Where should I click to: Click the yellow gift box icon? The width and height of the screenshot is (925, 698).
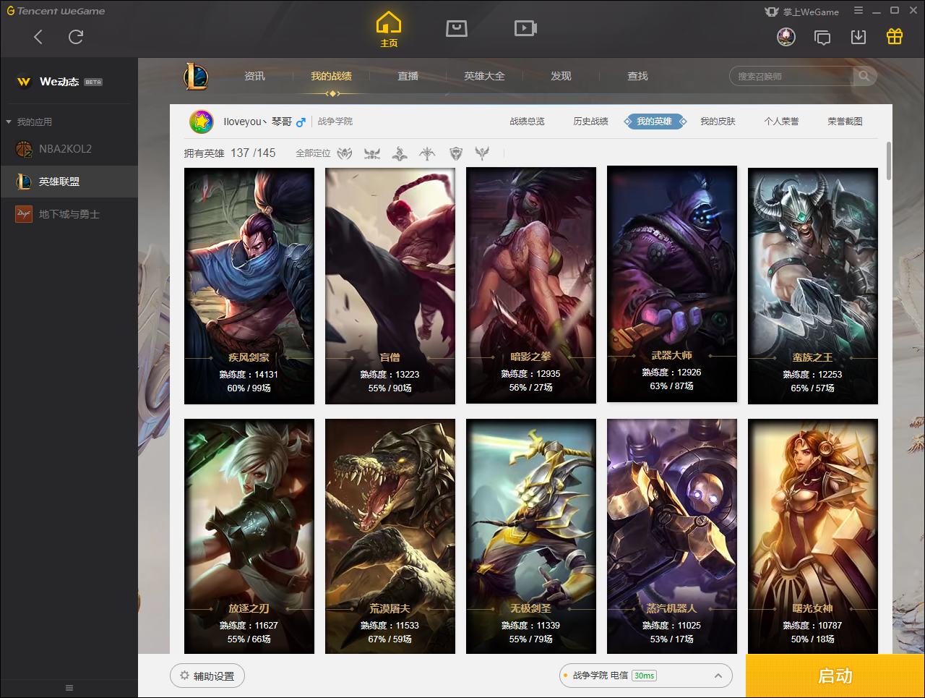click(895, 36)
